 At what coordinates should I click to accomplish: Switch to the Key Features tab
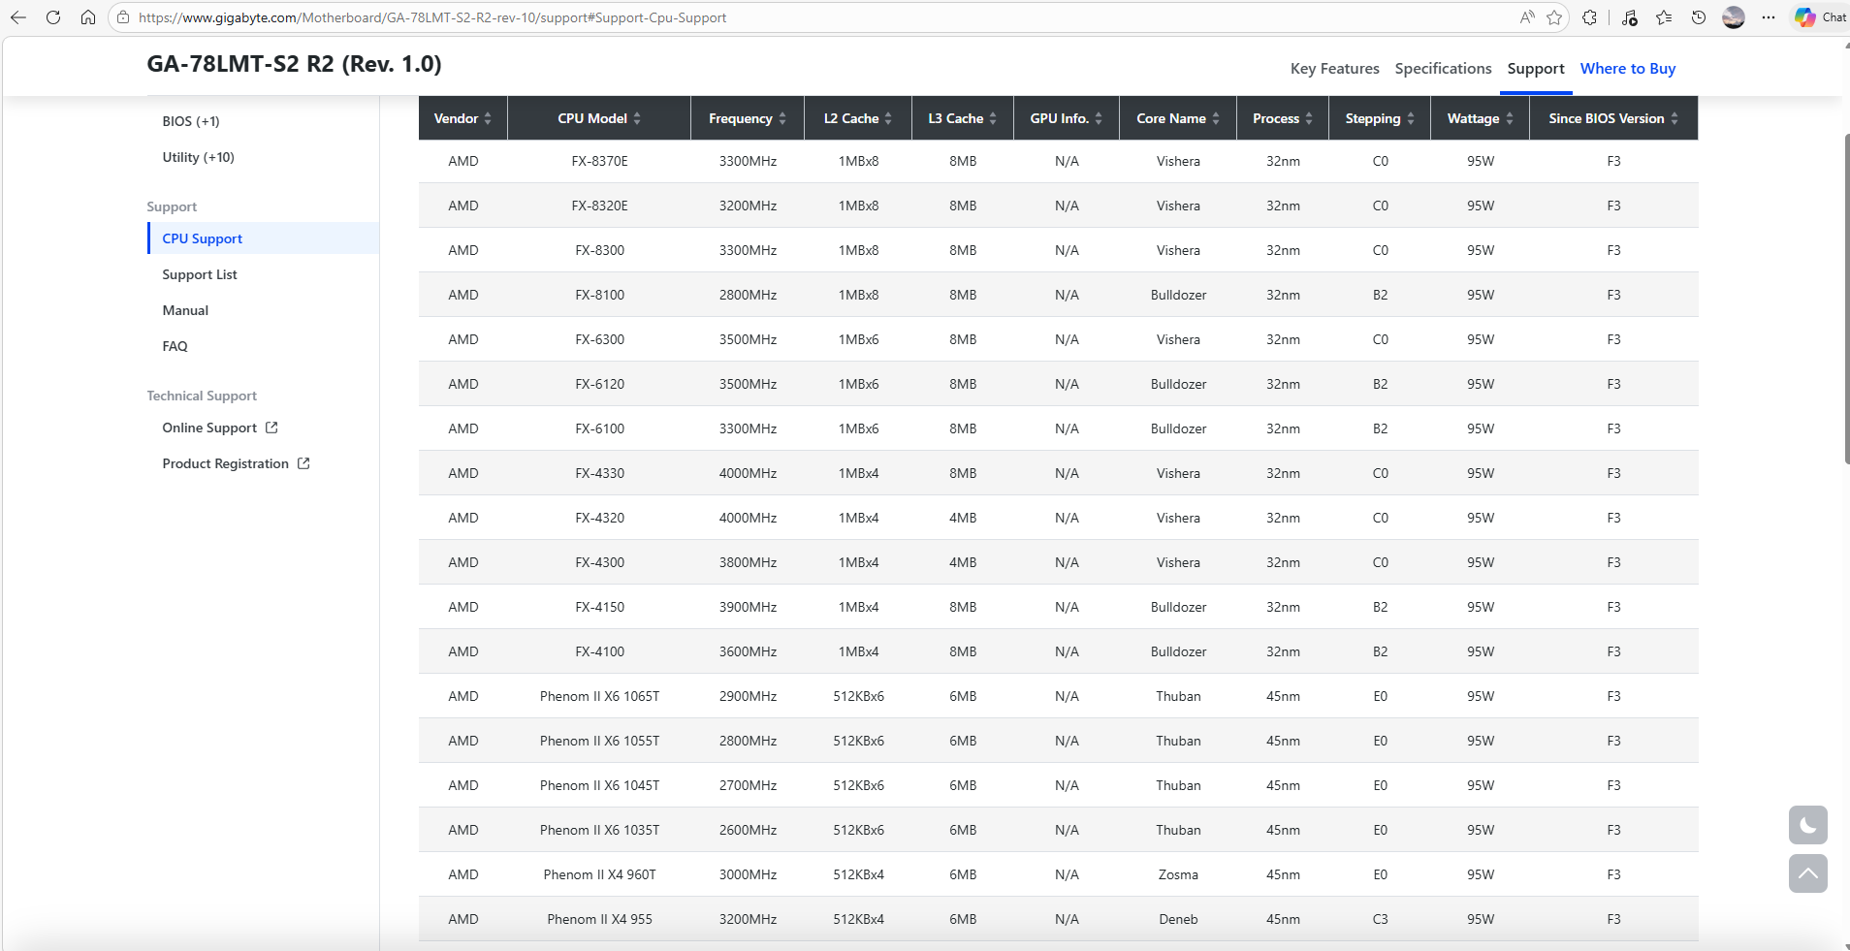pos(1334,69)
